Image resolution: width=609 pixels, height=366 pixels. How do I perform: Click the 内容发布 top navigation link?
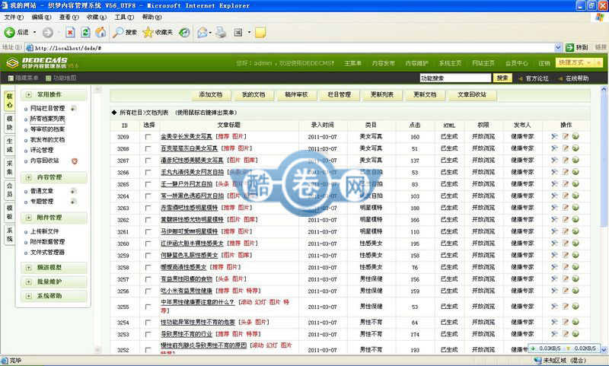click(x=384, y=63)
